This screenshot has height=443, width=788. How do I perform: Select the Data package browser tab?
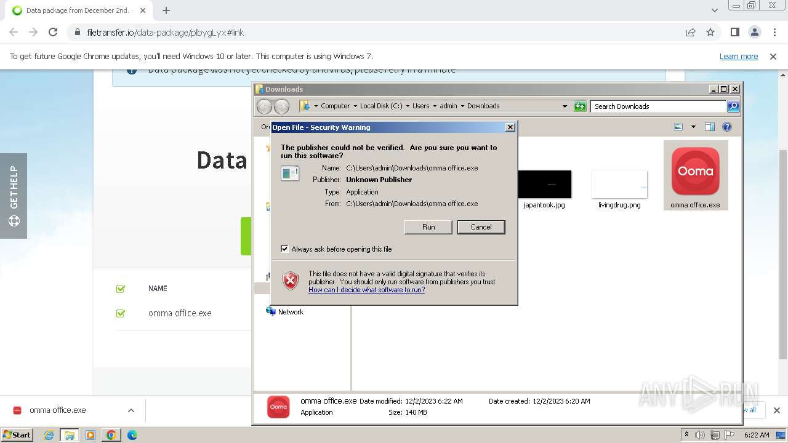77,10
